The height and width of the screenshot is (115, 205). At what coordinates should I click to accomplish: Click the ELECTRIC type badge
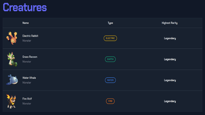pos(110,38)
